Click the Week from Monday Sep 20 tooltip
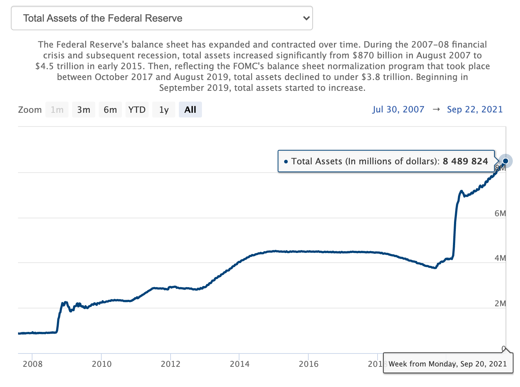Viewport: 520px width, 387px height. click(x=448, y=364)
